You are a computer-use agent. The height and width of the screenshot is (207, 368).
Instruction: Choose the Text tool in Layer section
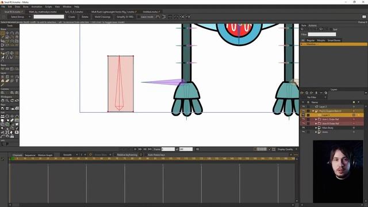pyautogui.click(x=17, y=80)
